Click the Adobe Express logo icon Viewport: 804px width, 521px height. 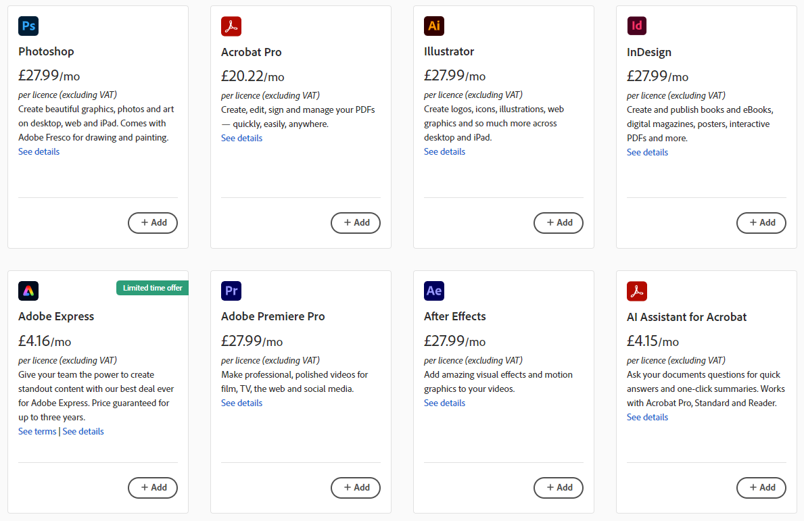pos(28,291)
